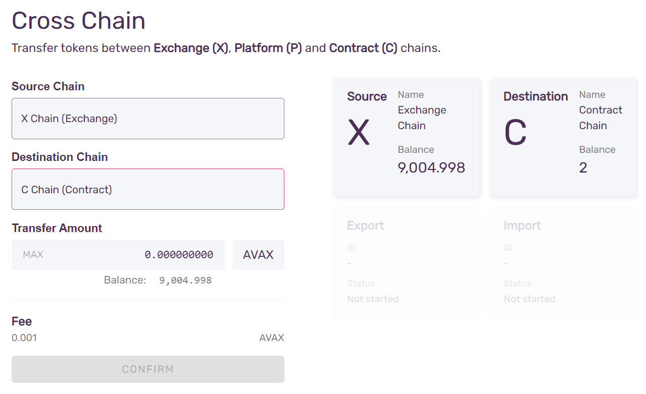Click the Export status Not started text
This screenshot has width=646, height=394.
pos(373,299)
